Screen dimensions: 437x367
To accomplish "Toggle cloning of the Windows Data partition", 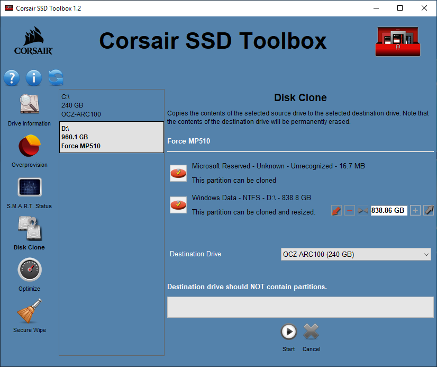I will pyautogui.click(x=178, y=204).
